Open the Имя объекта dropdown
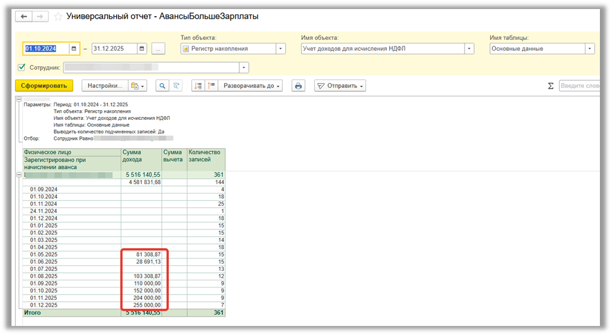Viewport: 612px width, 335px height. [469, 49]
